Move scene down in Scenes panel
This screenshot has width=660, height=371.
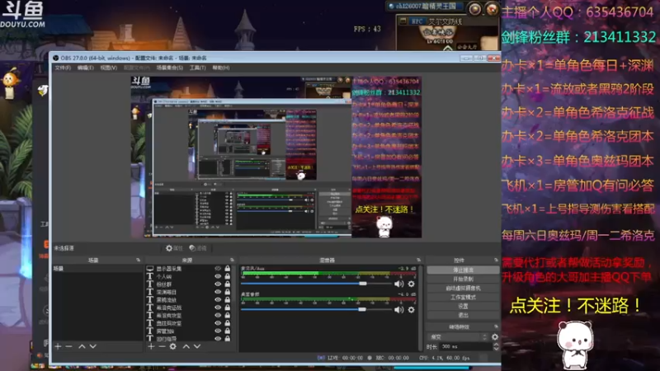pyautogui.click(x=93, y=346)
